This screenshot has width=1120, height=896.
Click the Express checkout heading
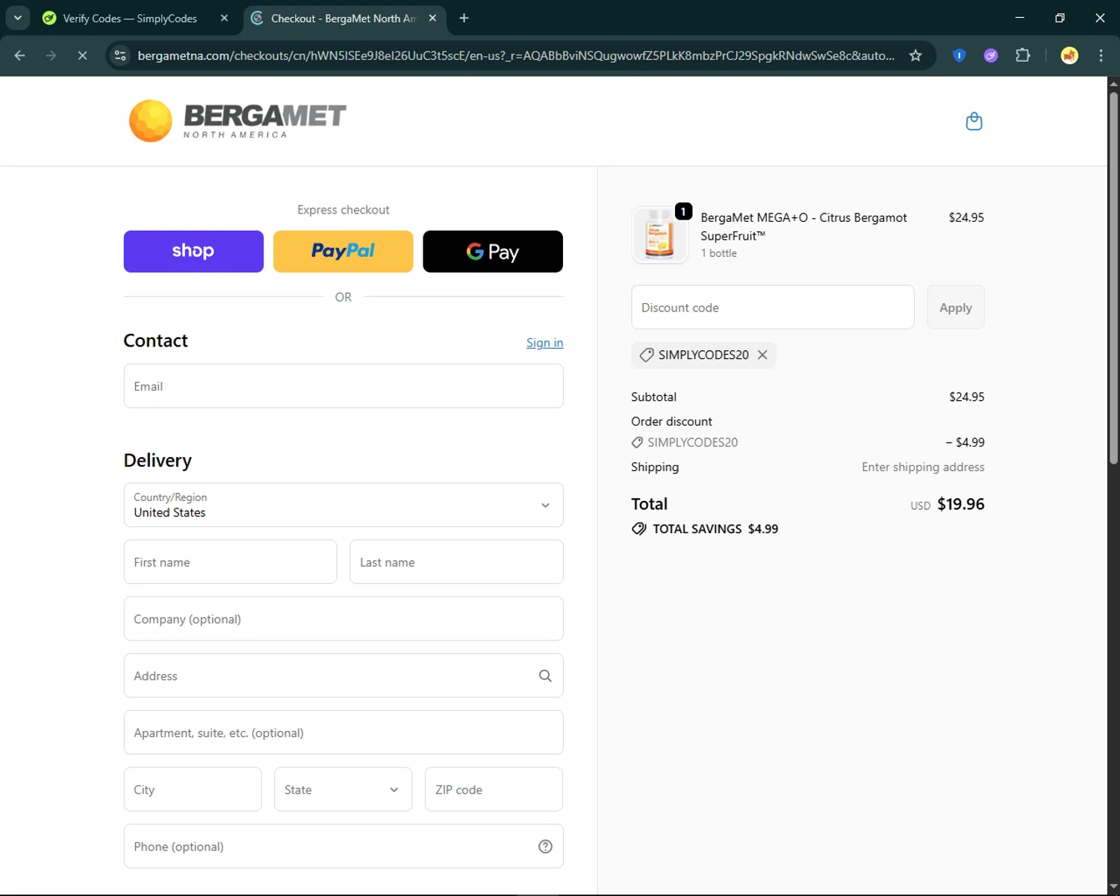(x=343, y=210)
